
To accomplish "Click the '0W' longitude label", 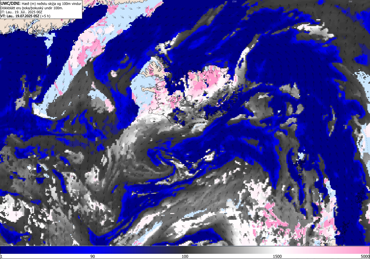I will [350, 1].
